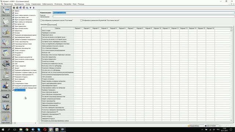Open the Настройки menu
The image size is (235, 132).
point(68,4)
